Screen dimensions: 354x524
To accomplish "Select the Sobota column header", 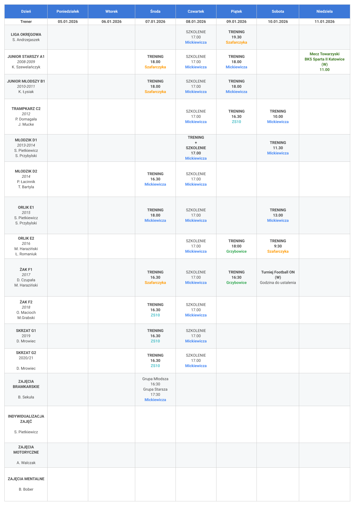I will point(278,11).
